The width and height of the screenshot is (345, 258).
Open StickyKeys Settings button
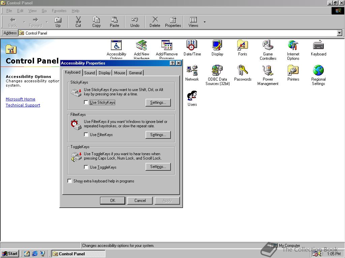(158, 102)
